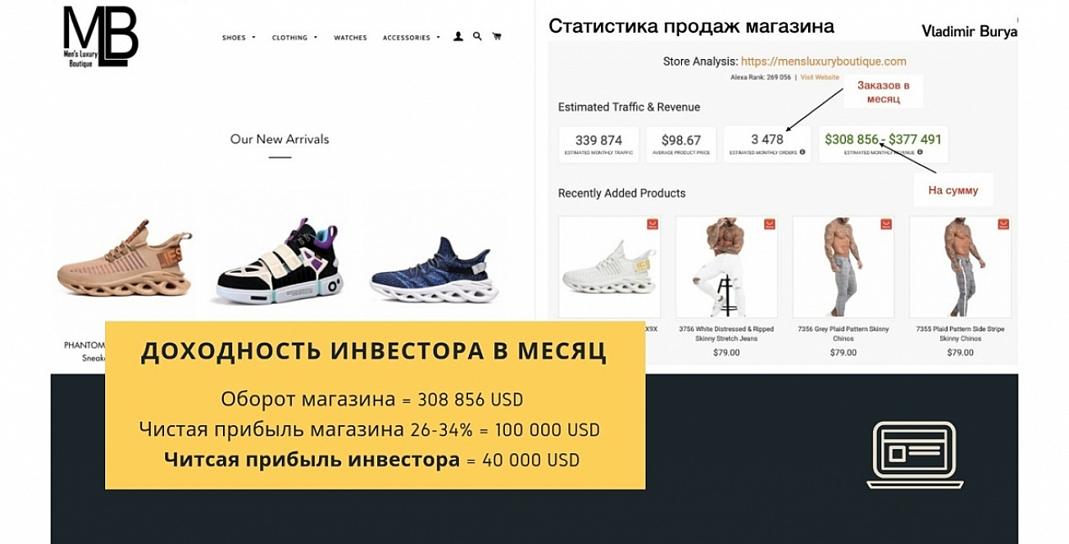Click info icon beside Estimated Monthly Orders

[802, 152]
